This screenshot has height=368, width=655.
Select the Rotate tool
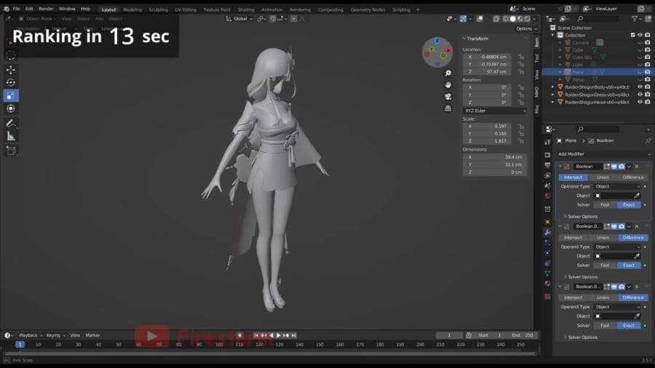[x=11, y=83]
